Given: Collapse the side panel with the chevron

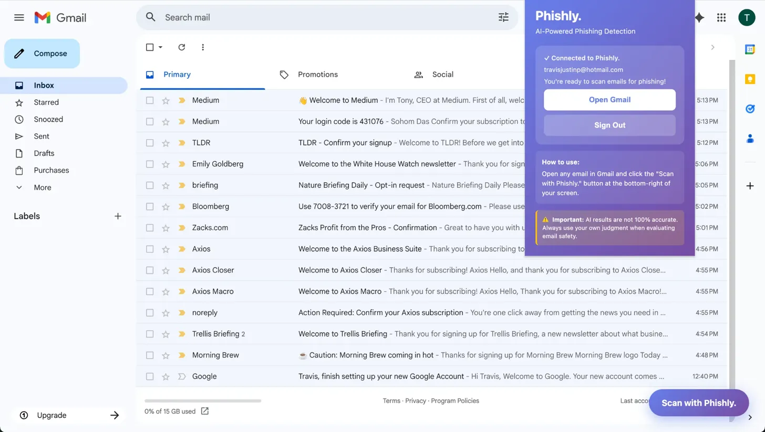Looking at the screenshot, I should 712,47.
